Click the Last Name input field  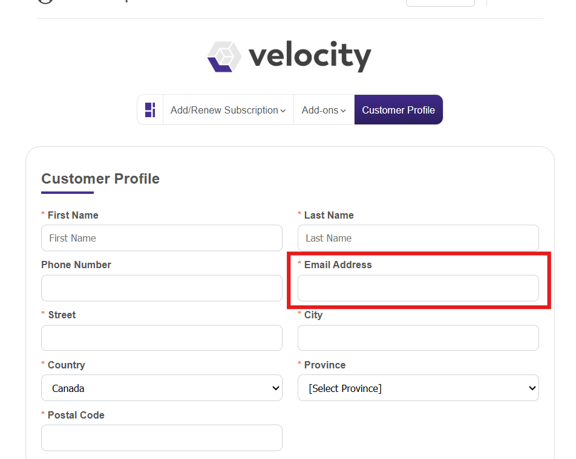(418, 238)
